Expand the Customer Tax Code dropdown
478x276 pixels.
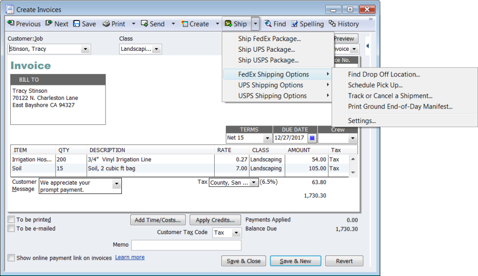coord(236,233)
